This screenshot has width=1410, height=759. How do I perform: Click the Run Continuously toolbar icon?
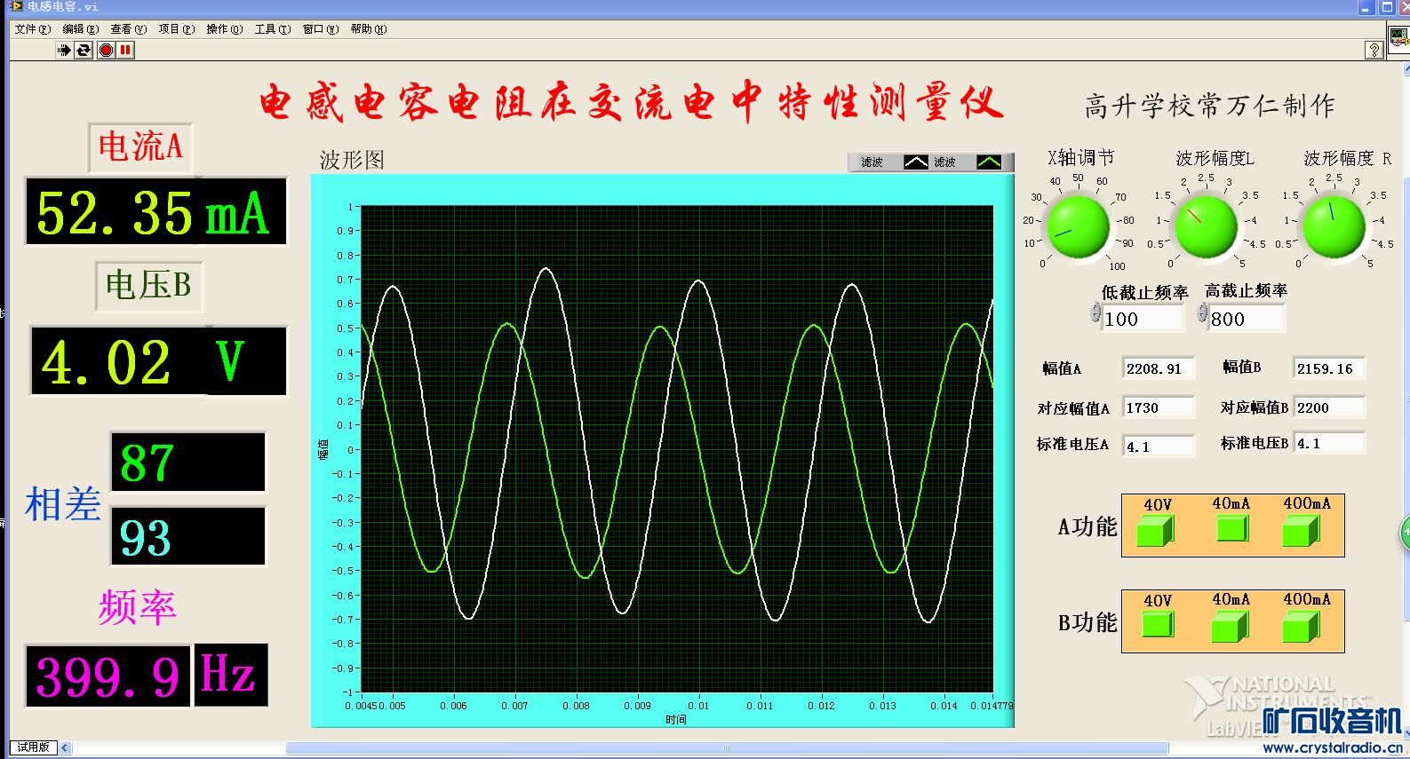(x=84, y=51)
